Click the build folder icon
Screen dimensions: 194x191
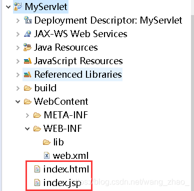(27, 88)
